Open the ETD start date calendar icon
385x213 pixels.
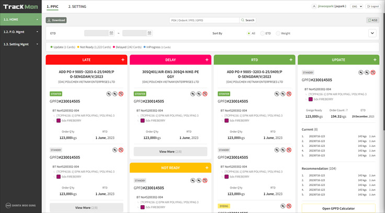[x=111, y=33]
